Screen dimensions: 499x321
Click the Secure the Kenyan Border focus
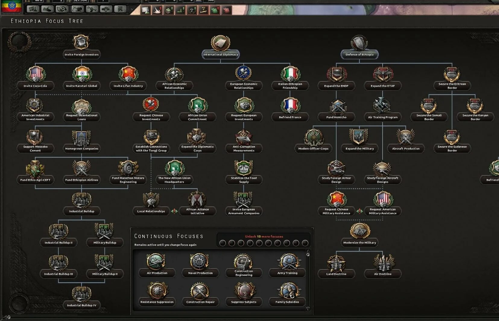point(475,109)
